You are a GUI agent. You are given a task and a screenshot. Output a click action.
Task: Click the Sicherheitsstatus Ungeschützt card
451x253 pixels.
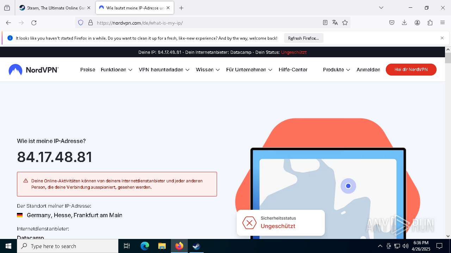[x=280, y=223]
